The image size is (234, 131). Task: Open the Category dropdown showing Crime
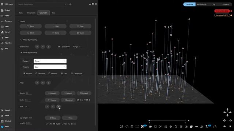coord(50,61)
